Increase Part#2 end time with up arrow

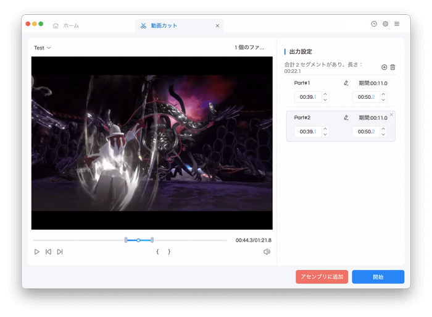(383, 129)
